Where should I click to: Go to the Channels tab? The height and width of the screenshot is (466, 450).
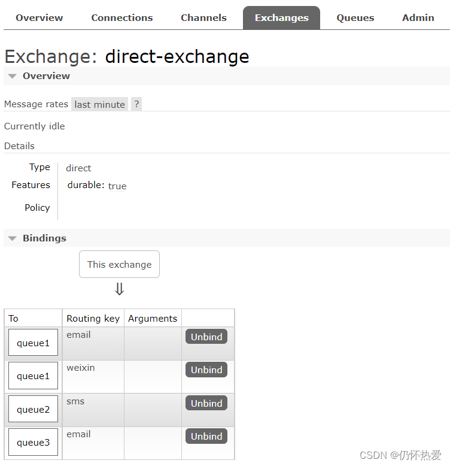(x=203, y=18)
